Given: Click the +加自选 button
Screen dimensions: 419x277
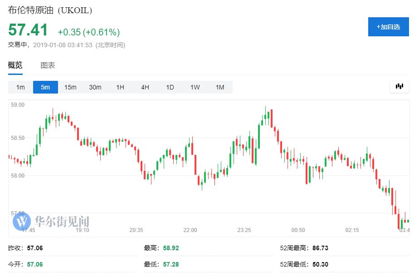Looking at the screenshot, I should (388, 27).
